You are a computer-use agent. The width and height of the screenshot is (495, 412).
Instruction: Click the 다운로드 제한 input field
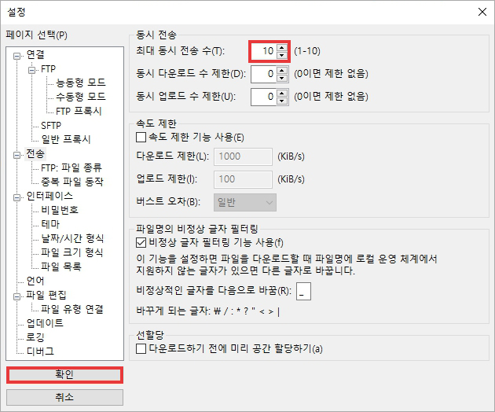243,156
